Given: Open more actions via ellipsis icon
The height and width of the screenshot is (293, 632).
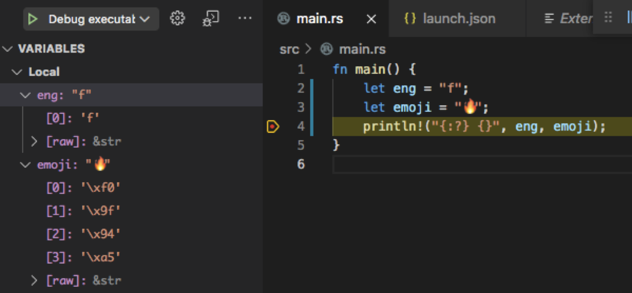Looking at the screenshot, I should [245, 17].
